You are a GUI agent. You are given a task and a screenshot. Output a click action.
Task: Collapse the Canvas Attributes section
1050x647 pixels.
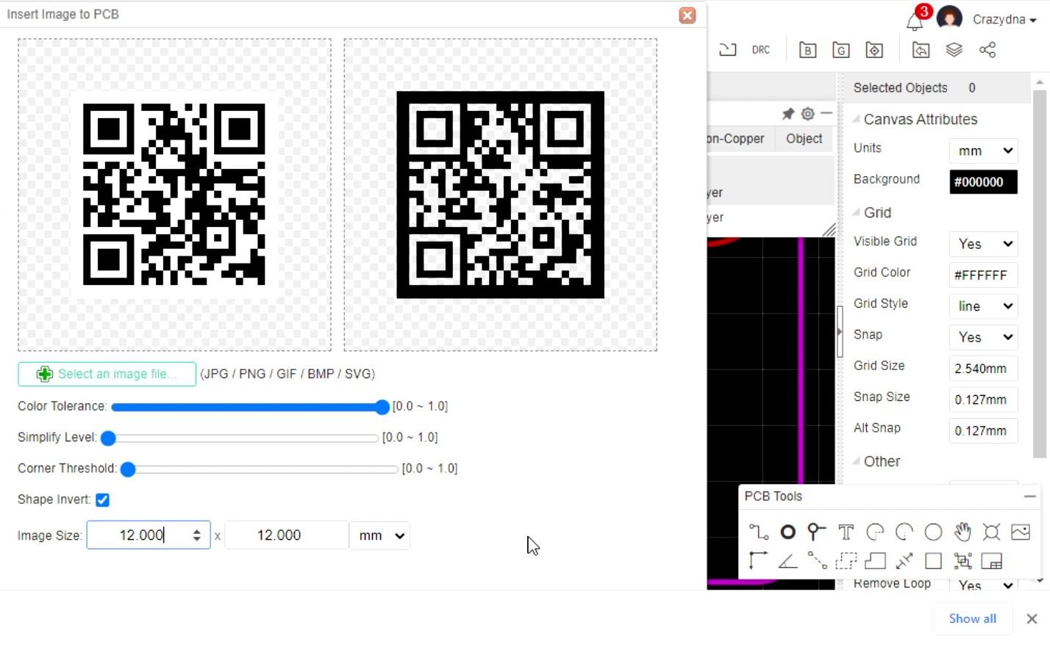click(856, 119)
